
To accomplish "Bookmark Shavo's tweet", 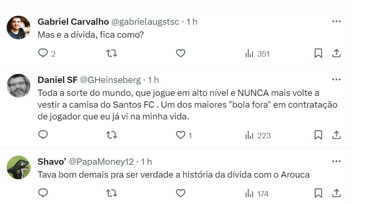I will pos(318,193).
